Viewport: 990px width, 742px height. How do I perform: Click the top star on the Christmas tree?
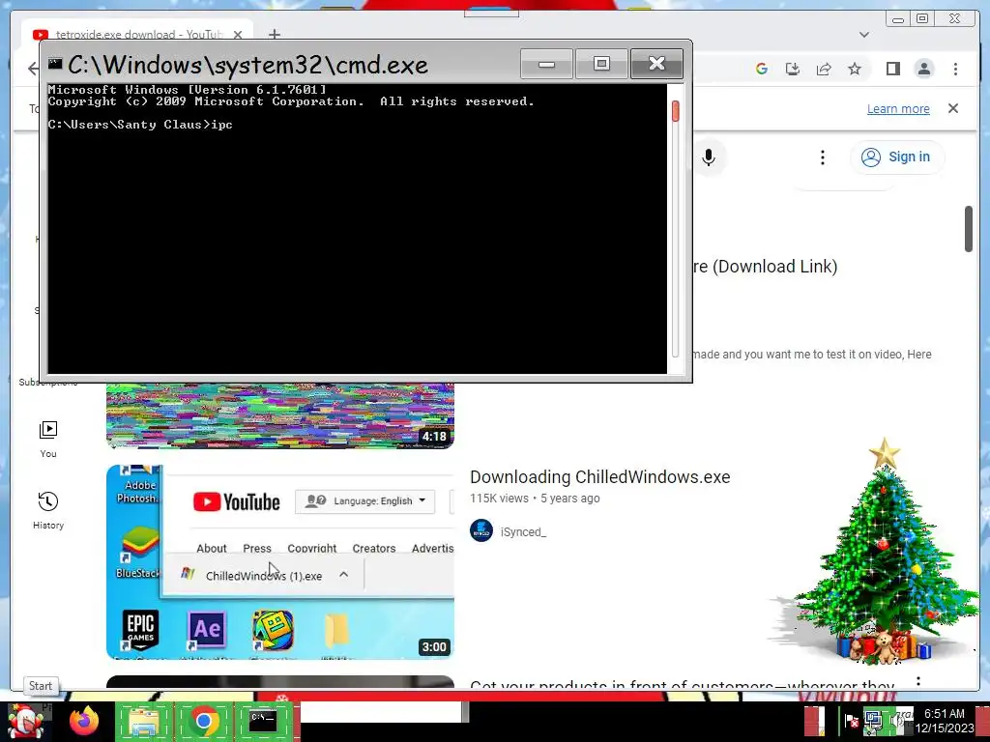[885, 452]
